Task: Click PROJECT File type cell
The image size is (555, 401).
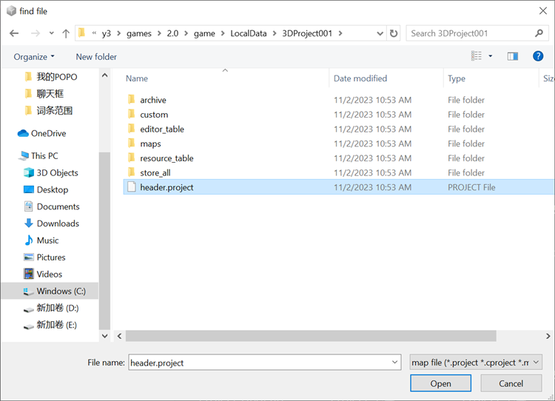Action: [471, 187]
